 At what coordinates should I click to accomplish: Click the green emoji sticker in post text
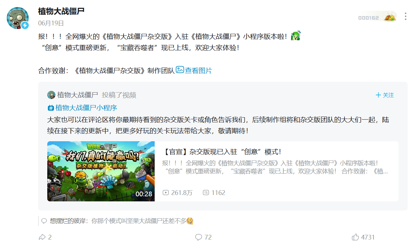tap(295, 35)
